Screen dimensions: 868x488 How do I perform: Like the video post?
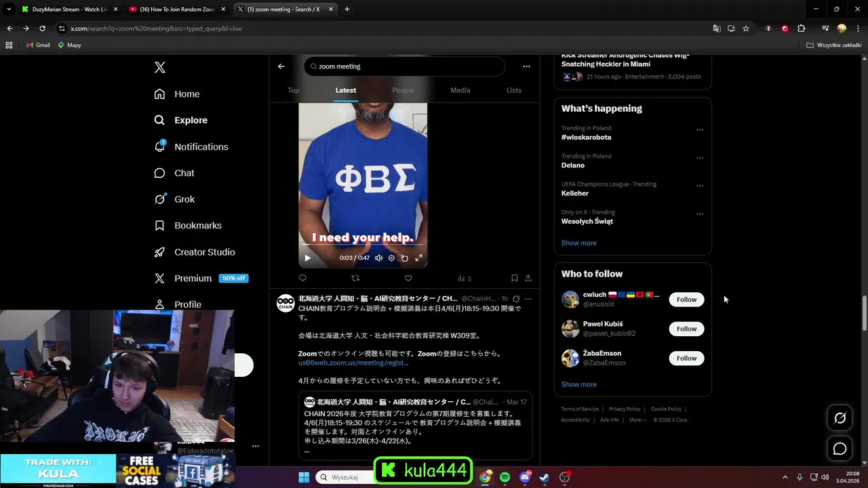(408, 278)
